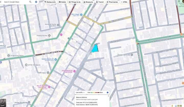Open the hamburger menu beside the search box
The image size is (184, 107).
[2, 2]
